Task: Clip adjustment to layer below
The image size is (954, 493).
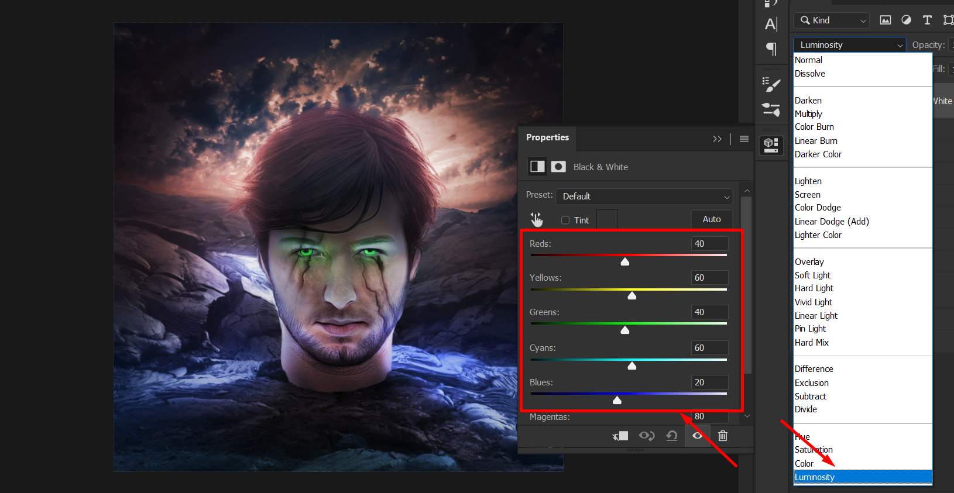Action: coord(620,436)
